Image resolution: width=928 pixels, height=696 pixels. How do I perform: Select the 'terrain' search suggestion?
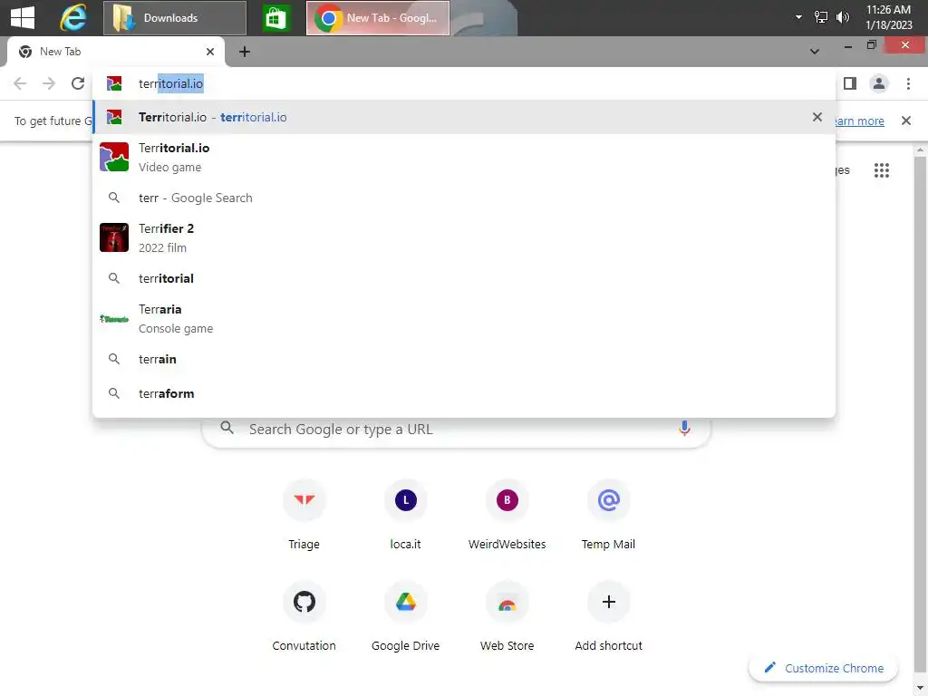click(x=464, y=359)
